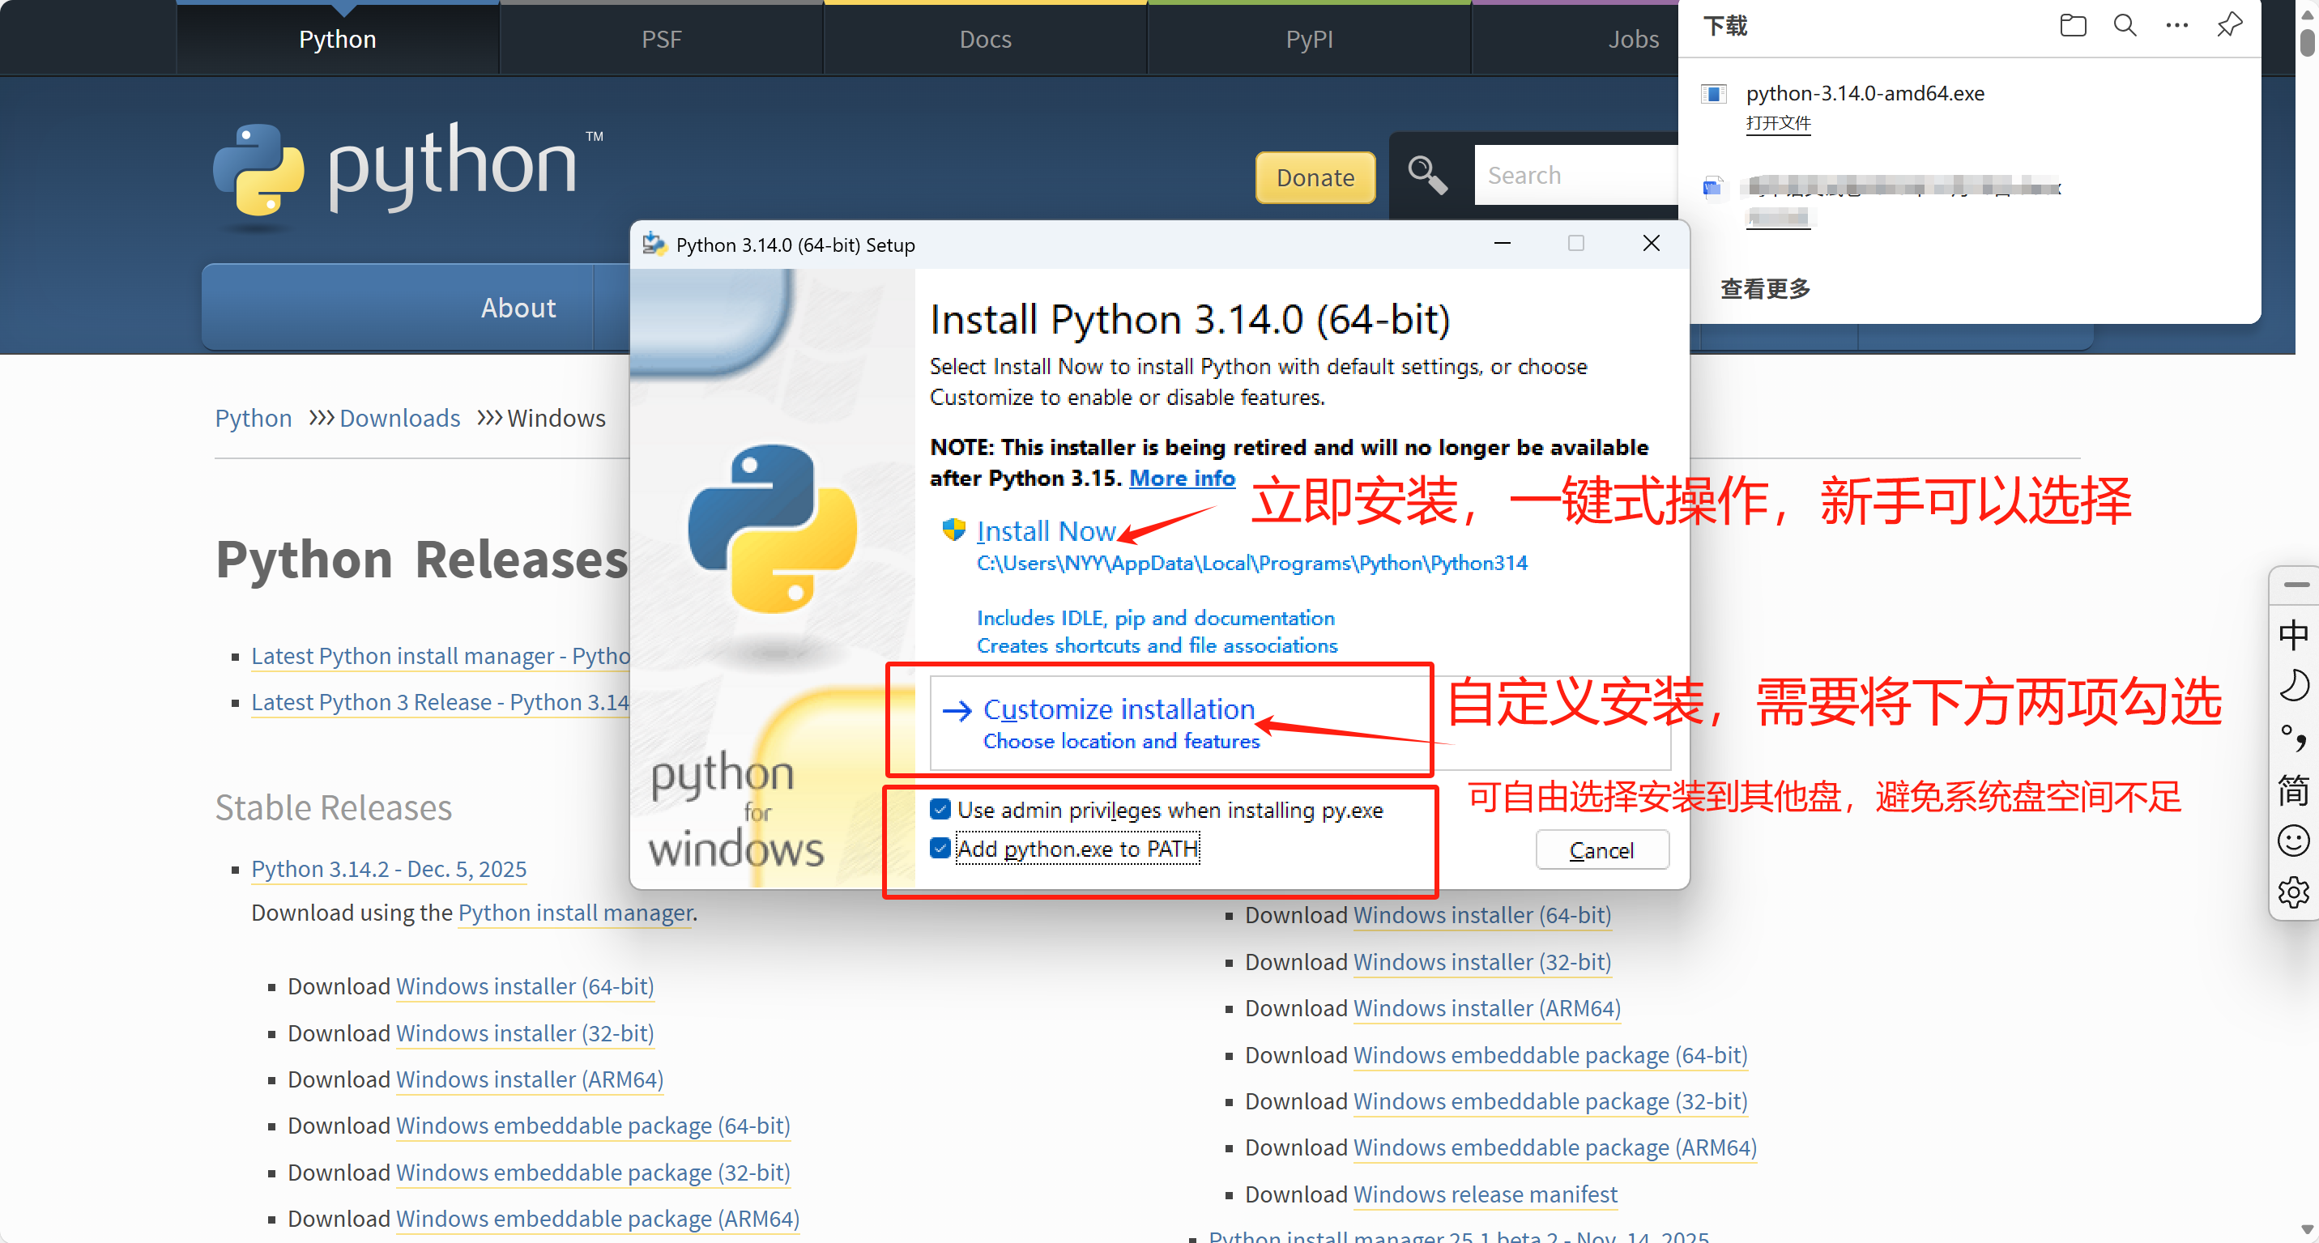Toggle Chinese input mode icon 中

tap(2293, 635)
